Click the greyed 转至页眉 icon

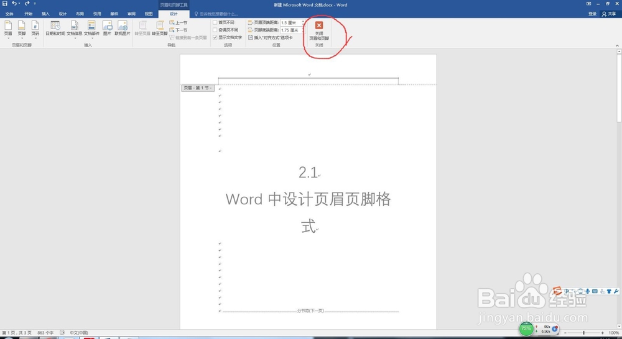[x=142, y=28]
